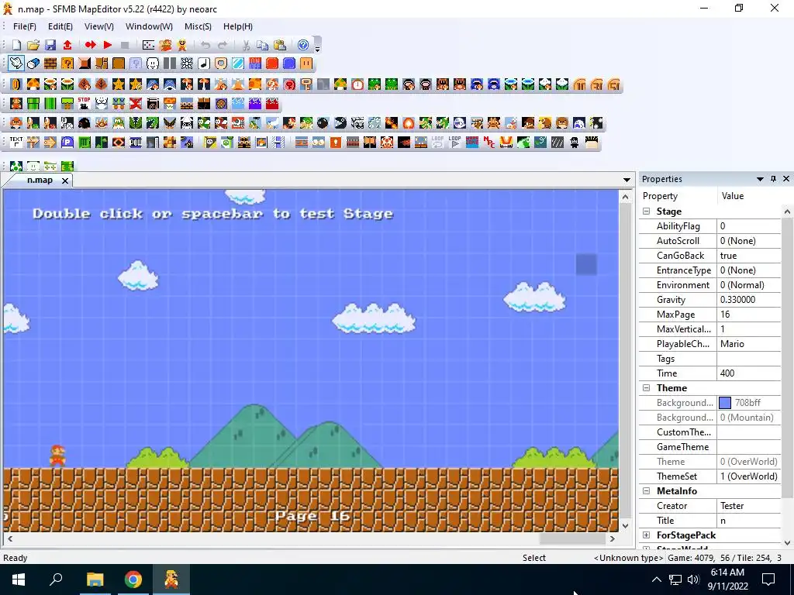The height and width of the screenshot is (595, 794).
Task: Select the Yoshi egg icon
Action: pyautogui.click(x=16, y=166)
